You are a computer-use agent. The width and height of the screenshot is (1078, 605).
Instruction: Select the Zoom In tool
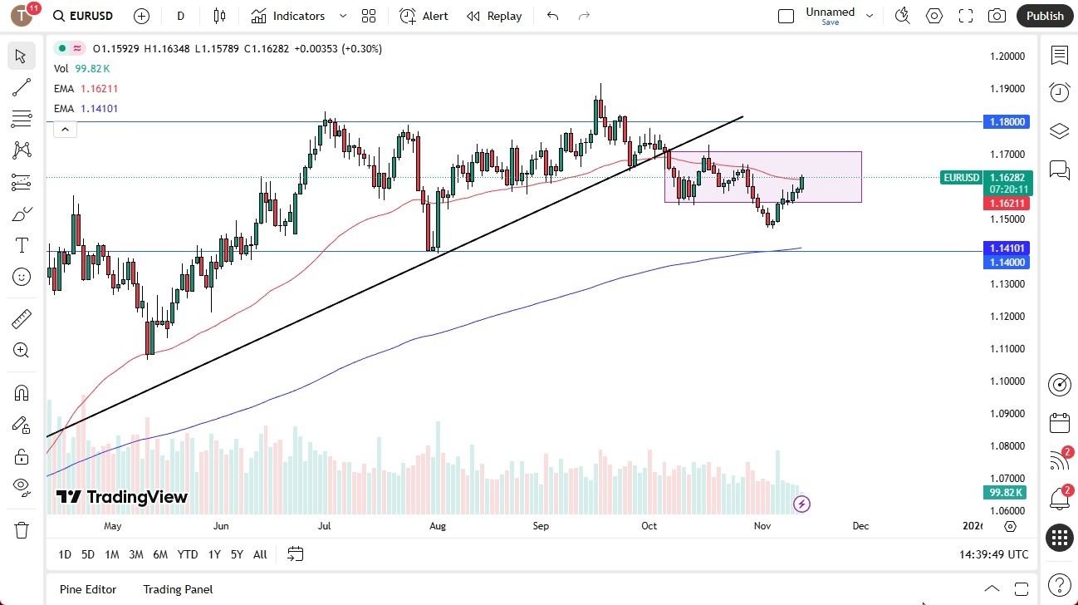click(x=21, y=350)
